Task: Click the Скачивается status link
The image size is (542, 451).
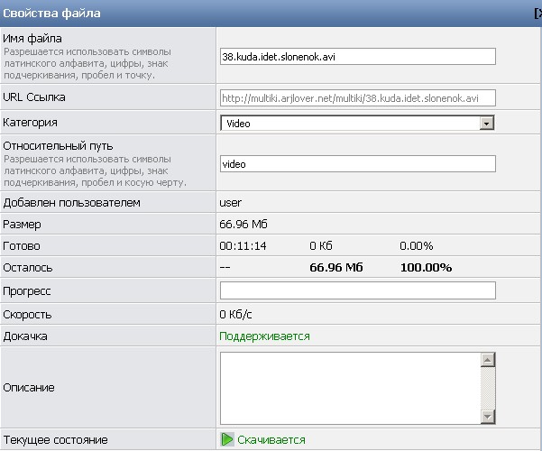Action: 271,440
